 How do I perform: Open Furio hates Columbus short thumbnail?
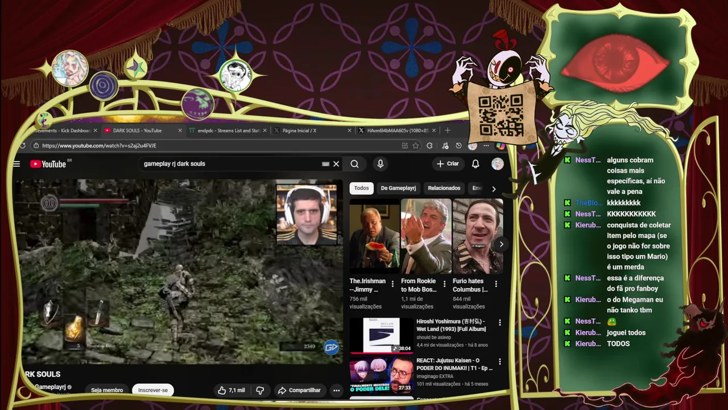coord(478,236)
